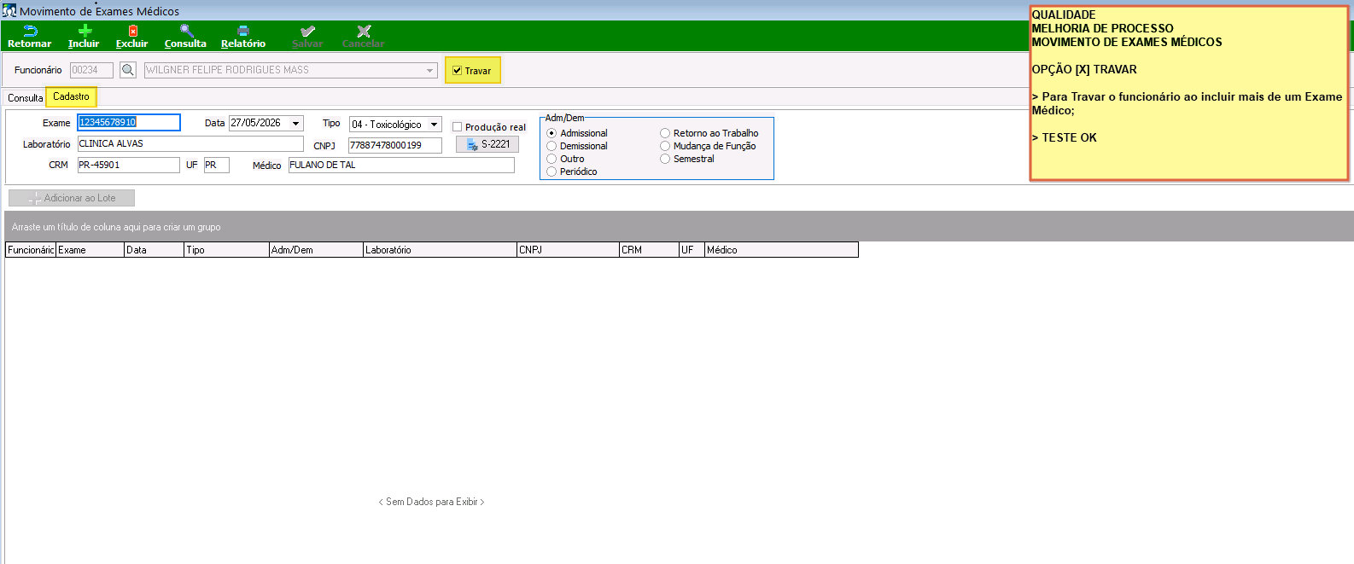Click the Excluir delete icon
1354x564 pixels.
[x=132, y=32]
